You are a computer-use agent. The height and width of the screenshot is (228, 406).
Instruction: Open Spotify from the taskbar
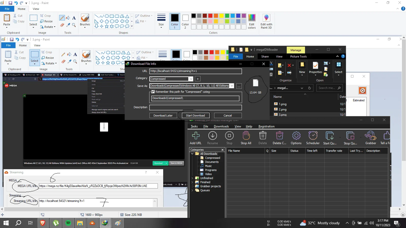(x=68, y=223)
